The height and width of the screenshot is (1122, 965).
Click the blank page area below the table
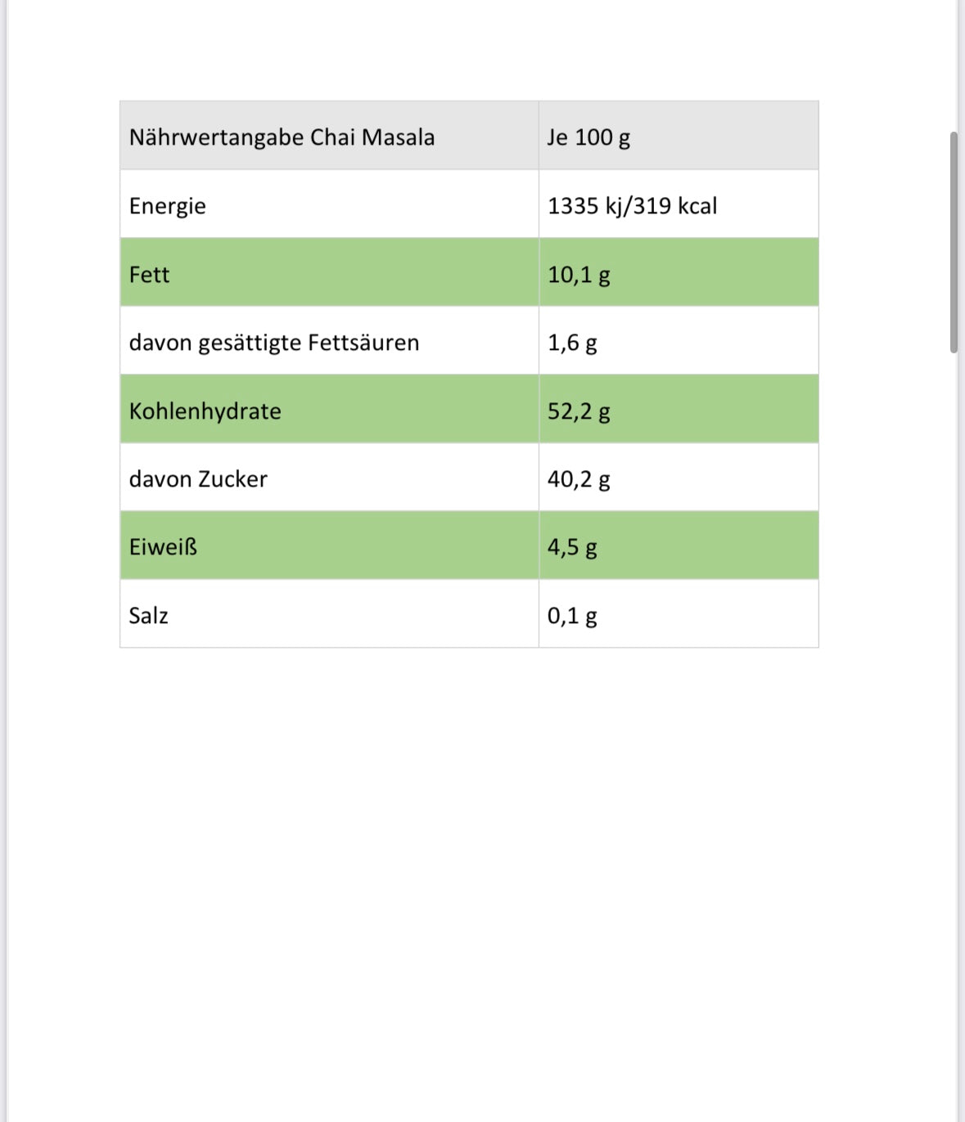pyautogui.click(x=469, y=859)
